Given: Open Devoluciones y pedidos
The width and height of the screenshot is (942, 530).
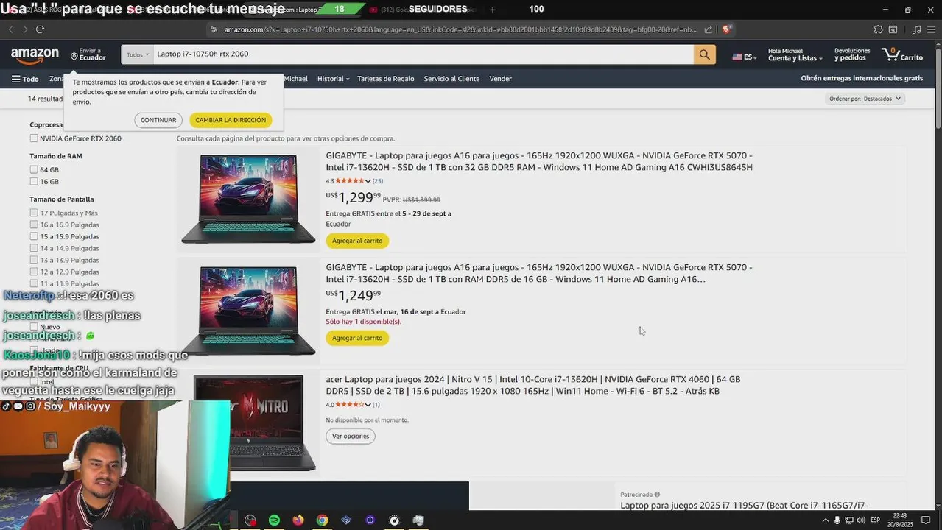Looking at the screenshot, I should point(851,54).
